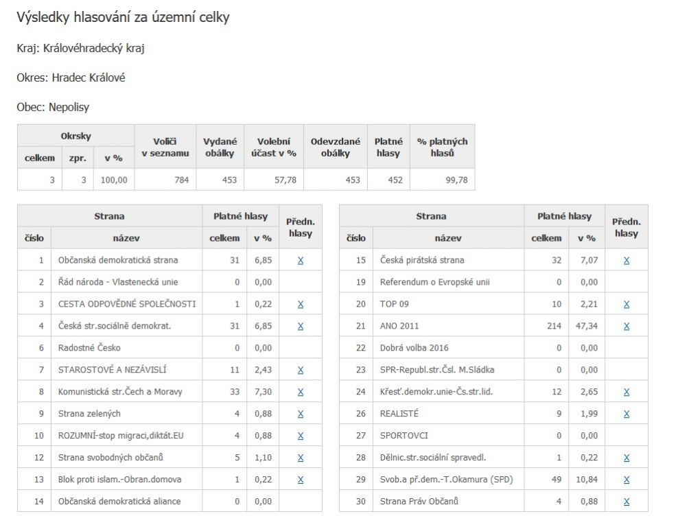Click the Platné hlasy value 452 cell
The image size is (678, 527).
(x=388, y=180)
